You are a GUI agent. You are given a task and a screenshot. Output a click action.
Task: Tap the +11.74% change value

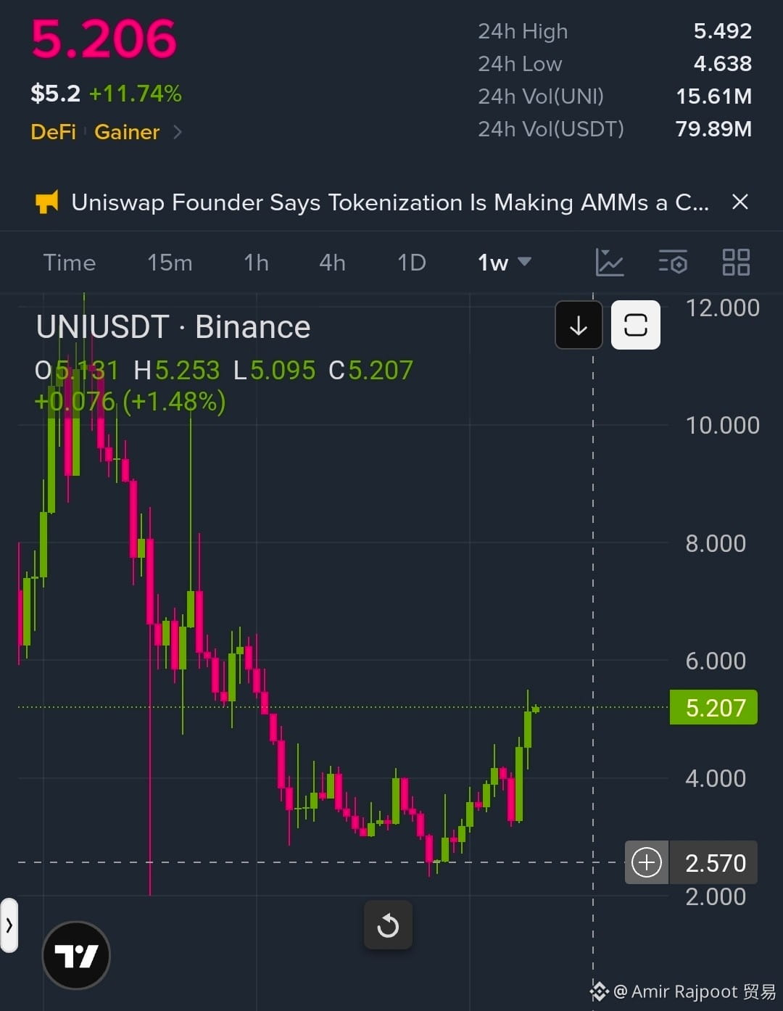click(135, 94)
